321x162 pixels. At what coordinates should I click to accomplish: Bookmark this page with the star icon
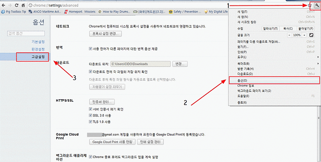click(x=310, y=6)
